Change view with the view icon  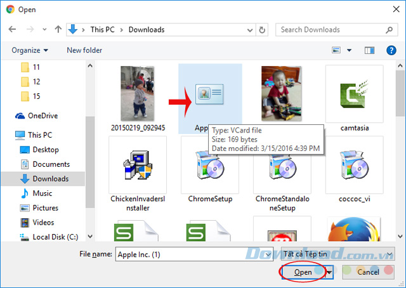[x=336, y=50]
